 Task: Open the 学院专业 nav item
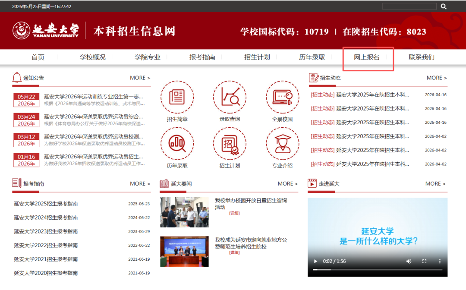(x=148, y=57)
